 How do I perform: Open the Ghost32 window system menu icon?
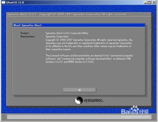[x=3, y=2]
